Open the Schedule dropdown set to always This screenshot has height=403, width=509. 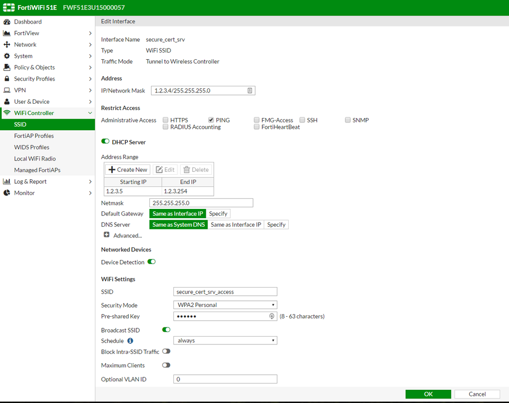pyautogui.click(x=225, y=341)
